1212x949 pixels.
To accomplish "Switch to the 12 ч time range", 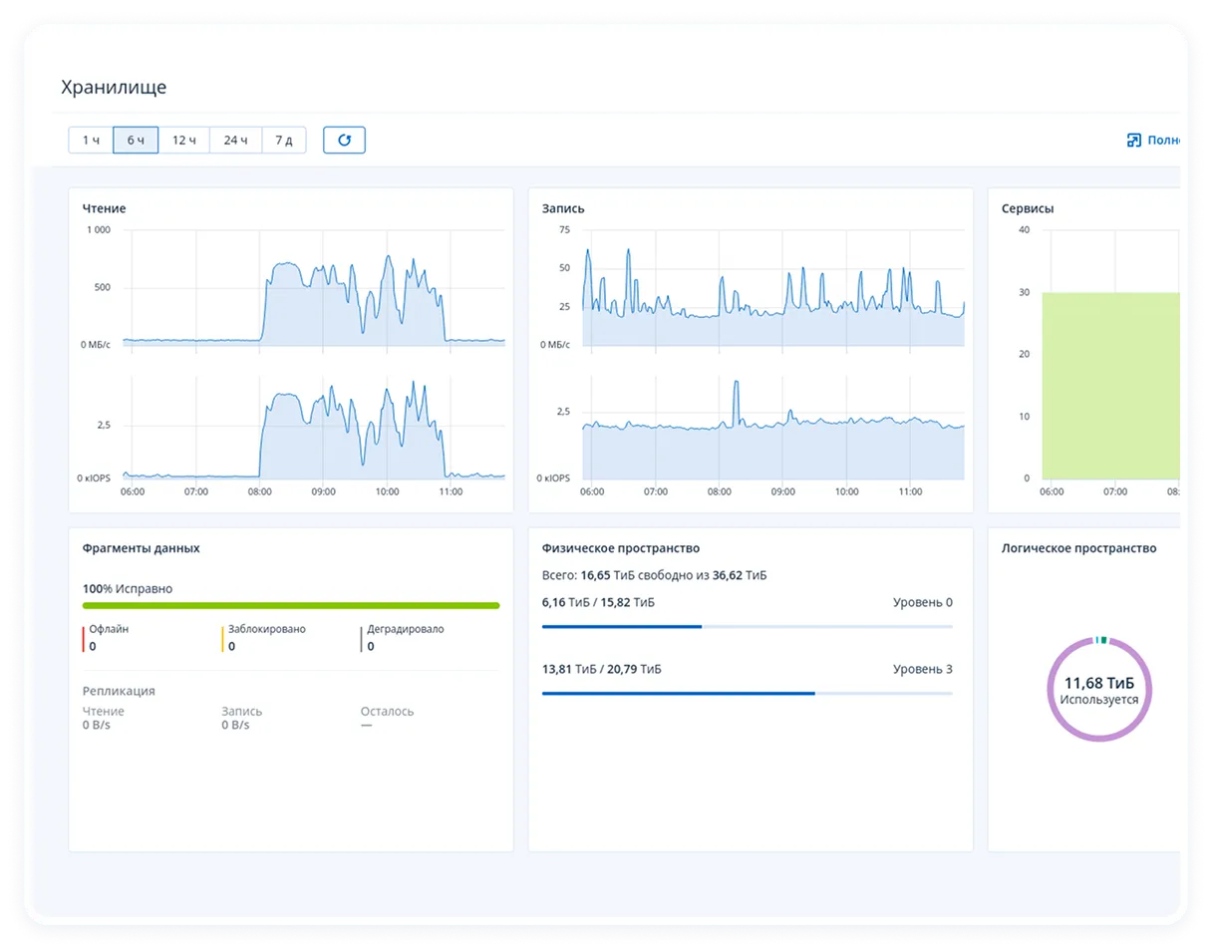I will (x=184, y=141).
